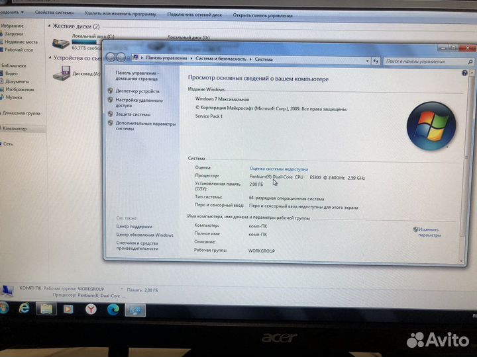Click Система и безопасность breadcrumb

coord(221,59)
